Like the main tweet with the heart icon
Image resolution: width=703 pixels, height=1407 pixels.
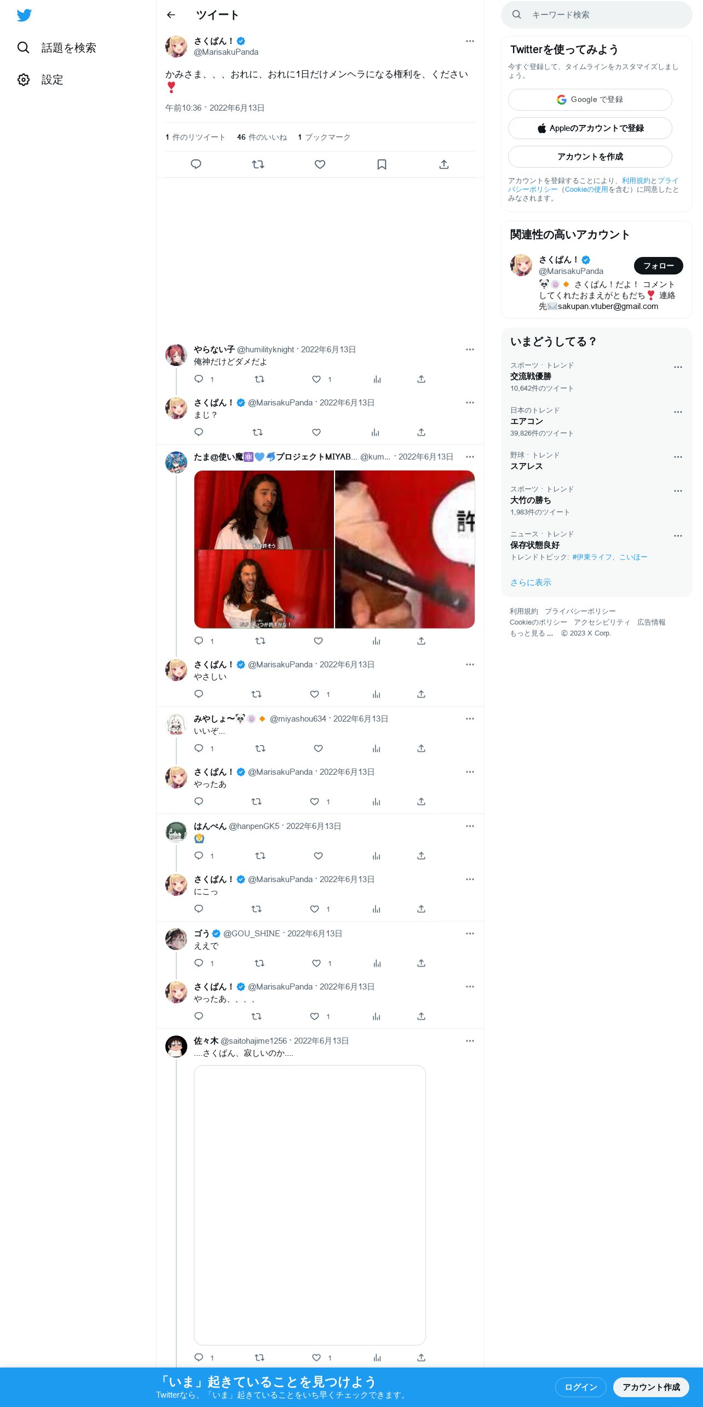coord(320,164)
